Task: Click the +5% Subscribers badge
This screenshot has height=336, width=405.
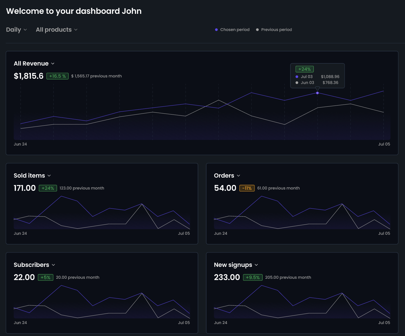Action: pos(45,277)
